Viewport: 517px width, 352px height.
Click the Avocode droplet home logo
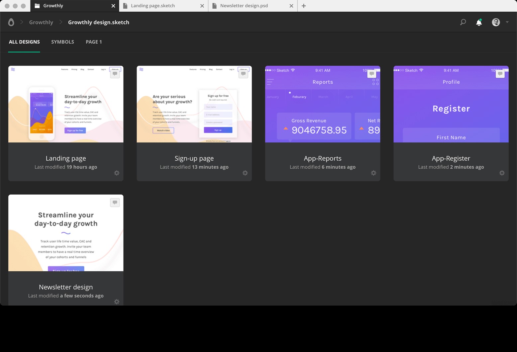click(x=11, y=22)
